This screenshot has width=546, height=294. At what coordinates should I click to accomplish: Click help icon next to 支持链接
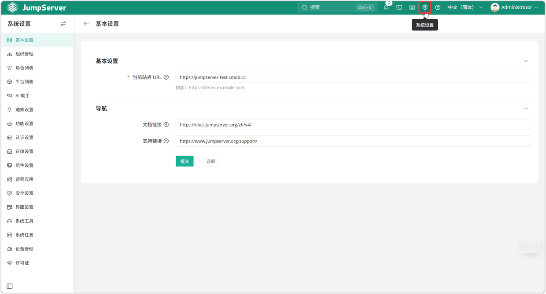click(x=166, y=141)
